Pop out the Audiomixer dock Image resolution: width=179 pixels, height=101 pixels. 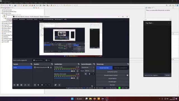pyautogui.click(x=79, y=64)
